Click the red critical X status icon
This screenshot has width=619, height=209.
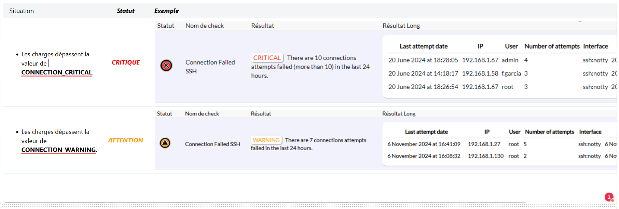166,65
